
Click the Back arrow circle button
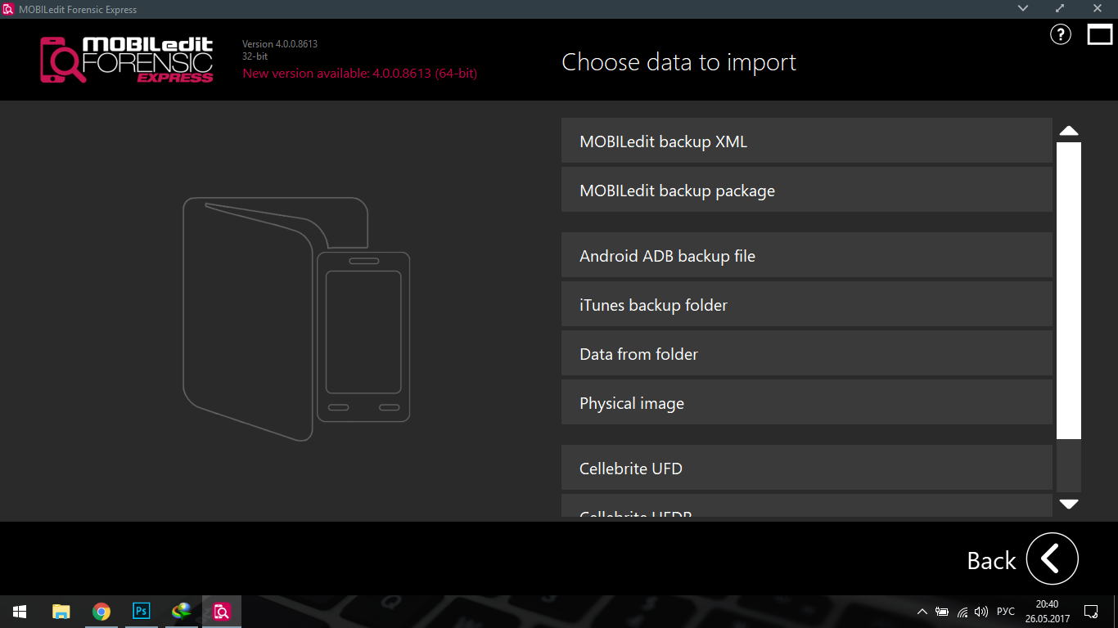pyautogui.click(x=1052, y=559)
